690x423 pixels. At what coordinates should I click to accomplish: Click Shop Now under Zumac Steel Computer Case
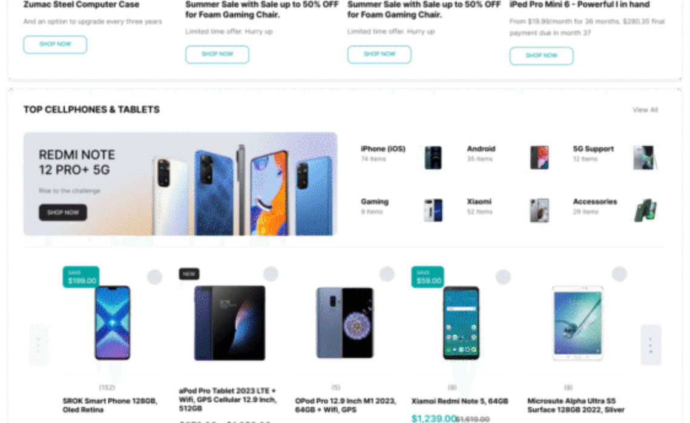point(55,44)
